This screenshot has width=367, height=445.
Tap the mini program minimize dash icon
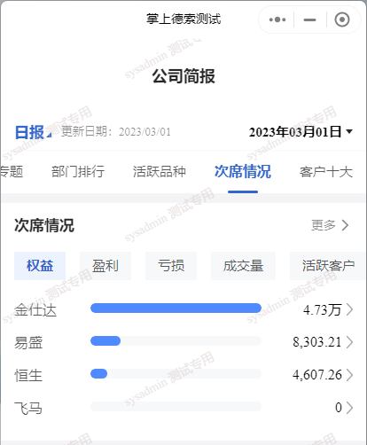309,20
